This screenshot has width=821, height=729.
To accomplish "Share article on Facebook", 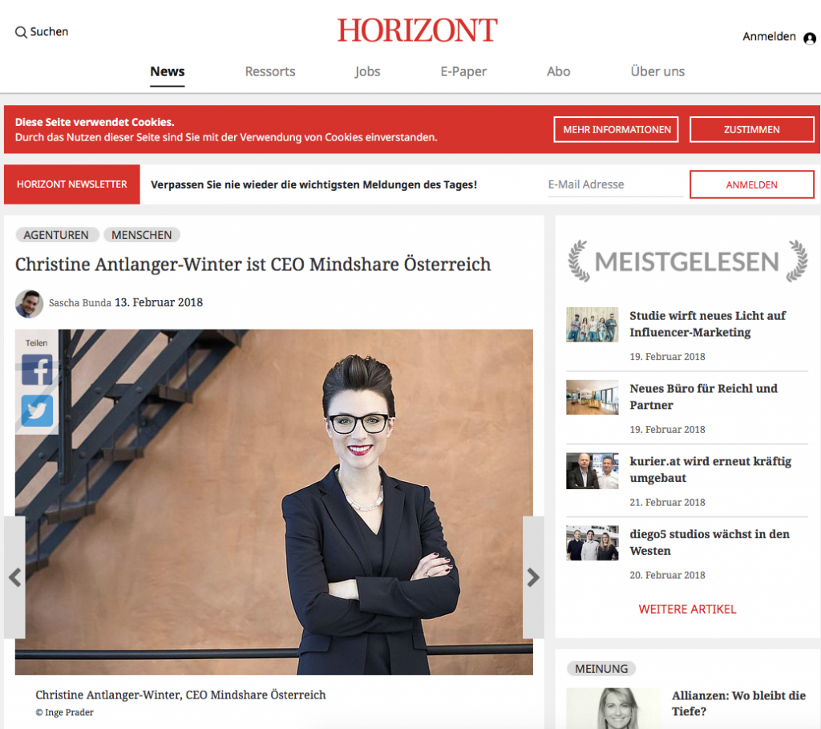I will [37, 370].
